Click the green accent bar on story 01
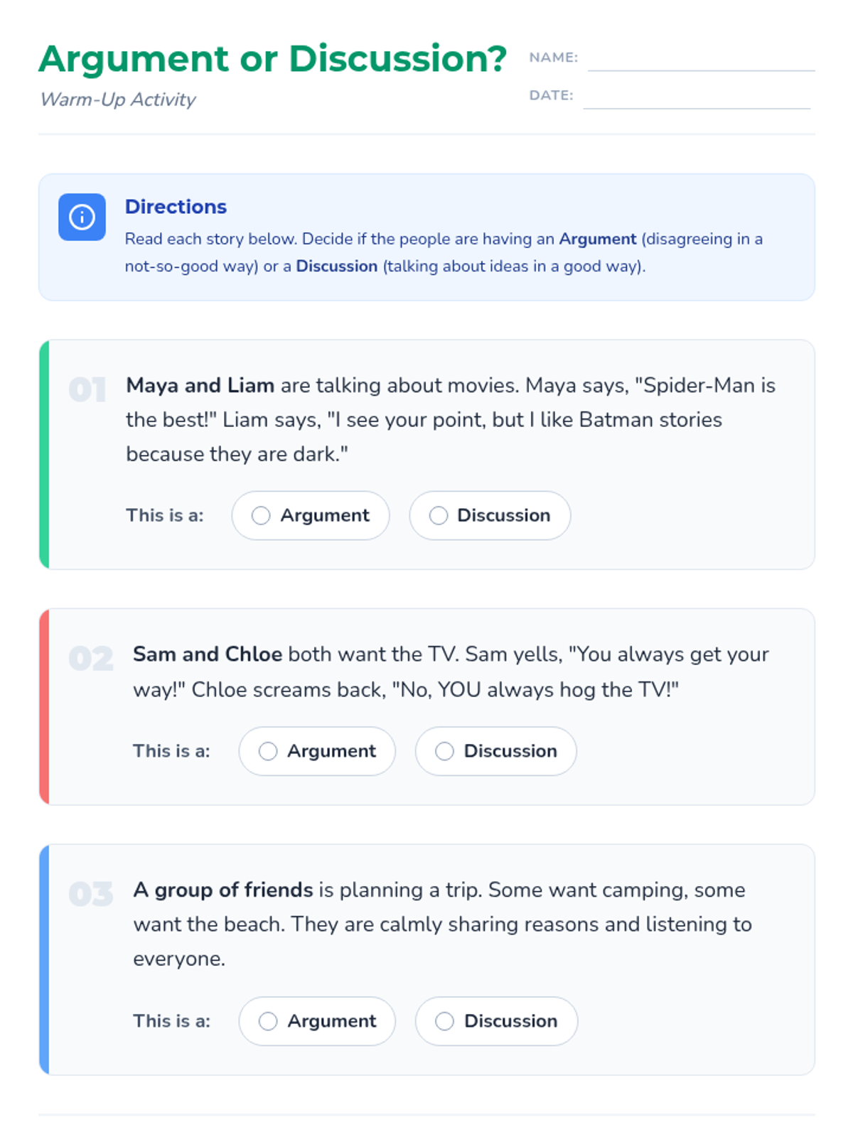 click(x=44, y=455)
